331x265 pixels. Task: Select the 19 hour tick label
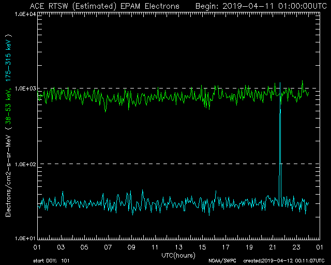point(249,247)
